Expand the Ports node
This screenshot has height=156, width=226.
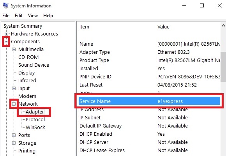[14, 135]
